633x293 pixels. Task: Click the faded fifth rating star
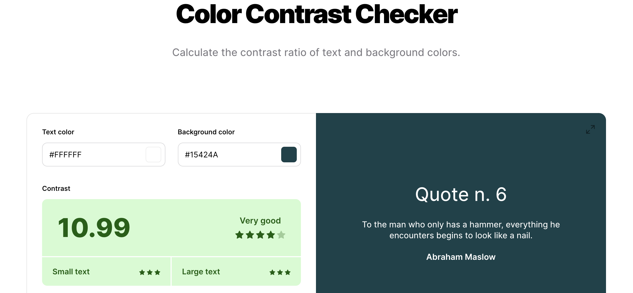[x=281, y=235]
